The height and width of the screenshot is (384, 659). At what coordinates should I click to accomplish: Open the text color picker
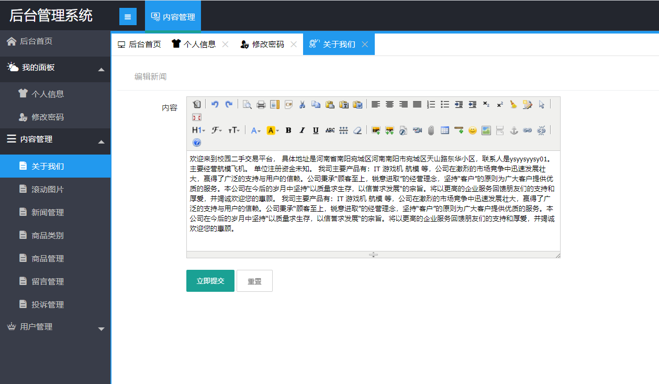(x=256, y=130)
